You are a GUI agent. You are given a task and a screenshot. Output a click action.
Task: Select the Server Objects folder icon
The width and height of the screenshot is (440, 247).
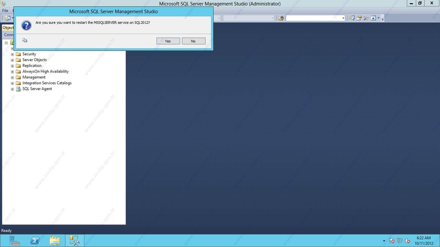pyautogui.click(x=18, y=60)
